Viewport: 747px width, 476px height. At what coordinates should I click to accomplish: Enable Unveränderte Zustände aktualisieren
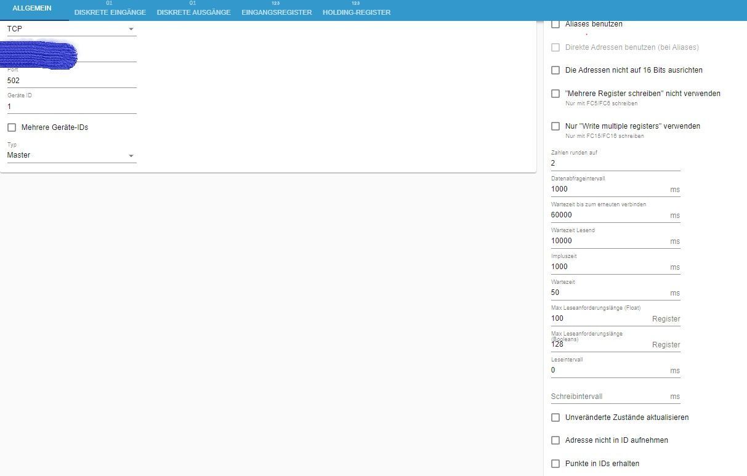coord(555,418)
